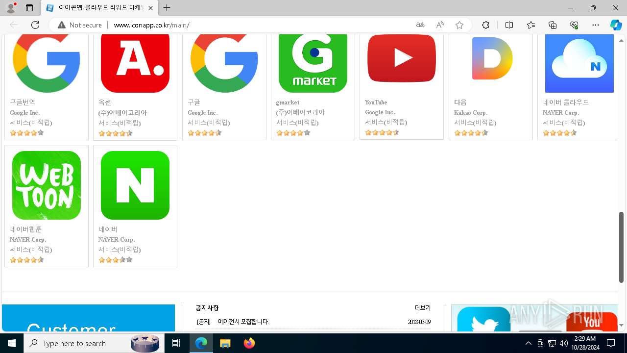The height and width of the screenshot is (353, 627).
Task: Open the Naver Webtoon app icon
Action: pos(47,185)
